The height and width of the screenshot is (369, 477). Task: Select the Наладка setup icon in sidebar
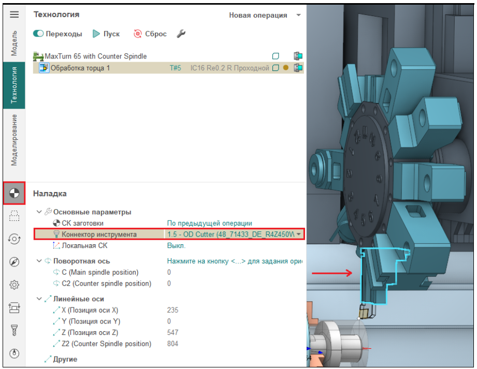pos(14,194)
